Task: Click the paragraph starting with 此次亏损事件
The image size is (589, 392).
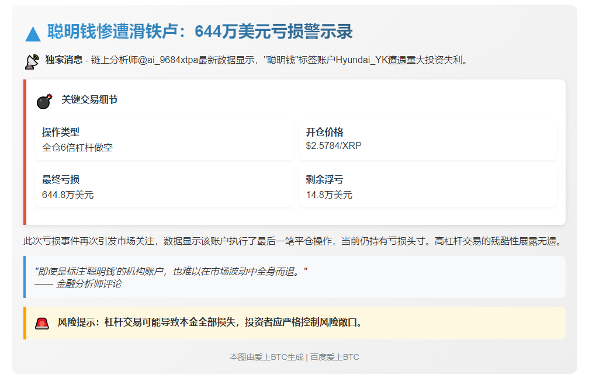Action: tap(292, 241)
